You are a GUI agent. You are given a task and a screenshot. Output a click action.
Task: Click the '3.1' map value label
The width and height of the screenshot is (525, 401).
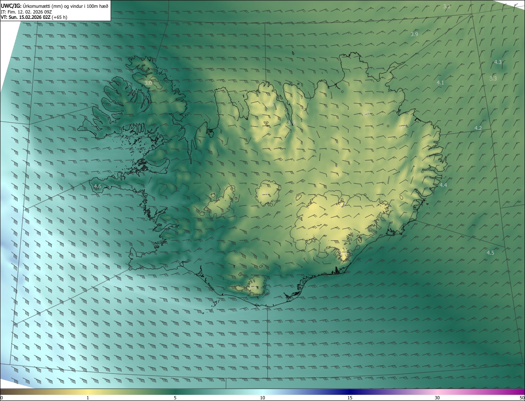coord(447,6)
